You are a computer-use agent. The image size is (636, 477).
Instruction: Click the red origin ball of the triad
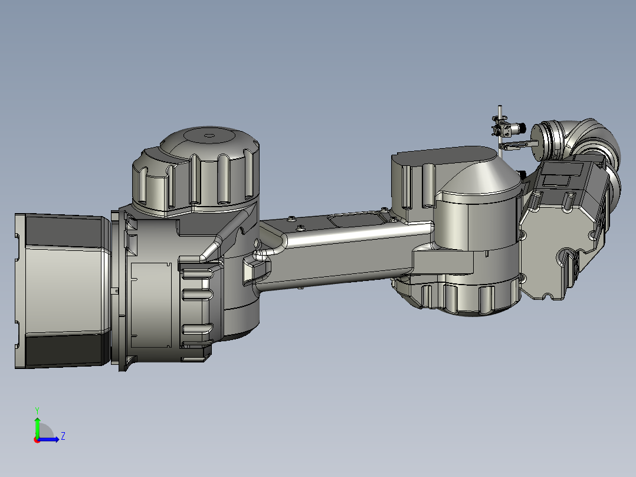(37, 440)
